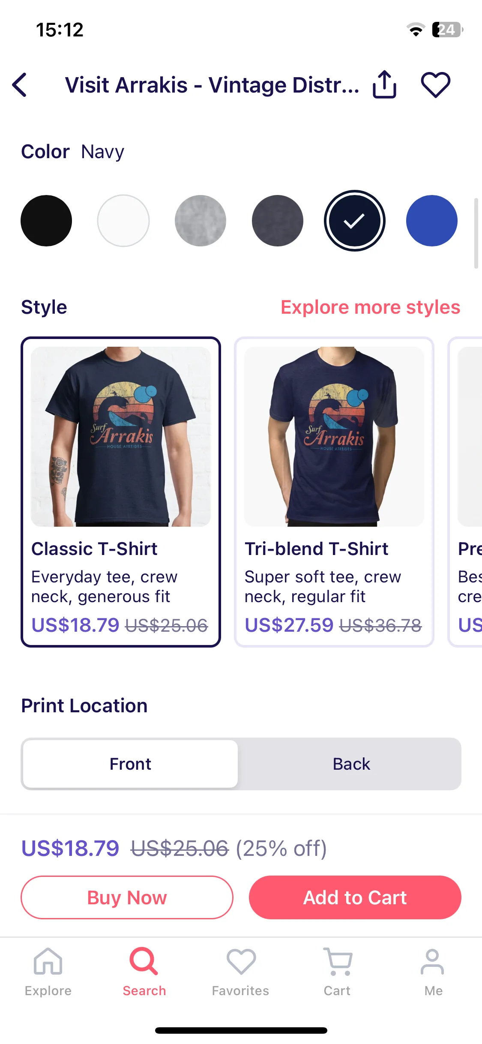Select Front print location

coord(130,764)
